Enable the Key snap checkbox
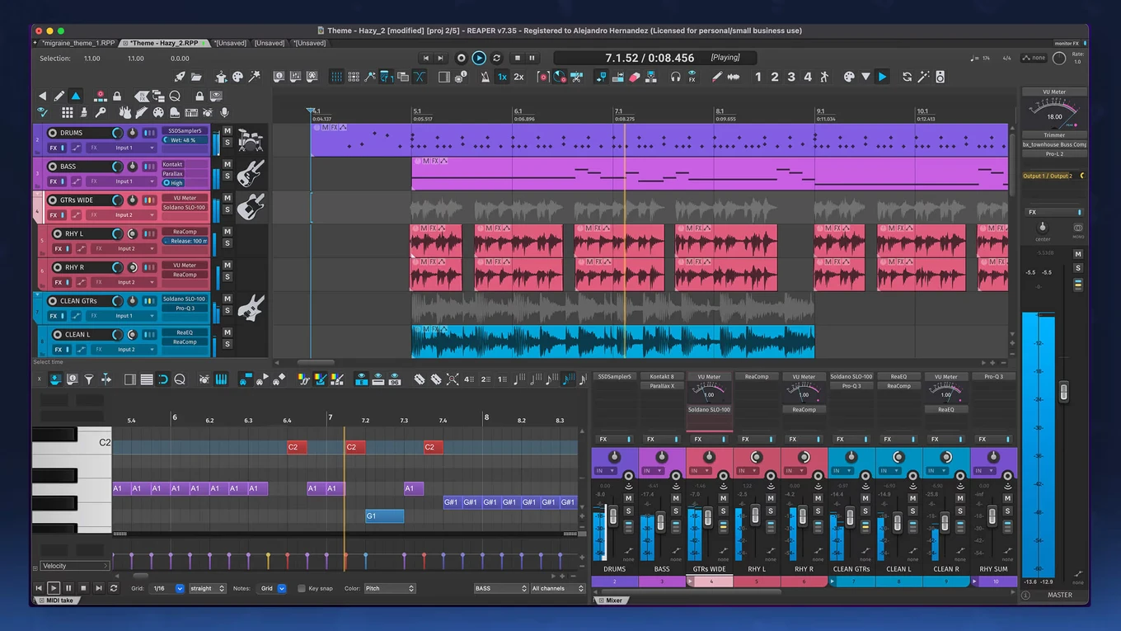The width and height of the screenshot is (1121, 631). tap(302, 588)
